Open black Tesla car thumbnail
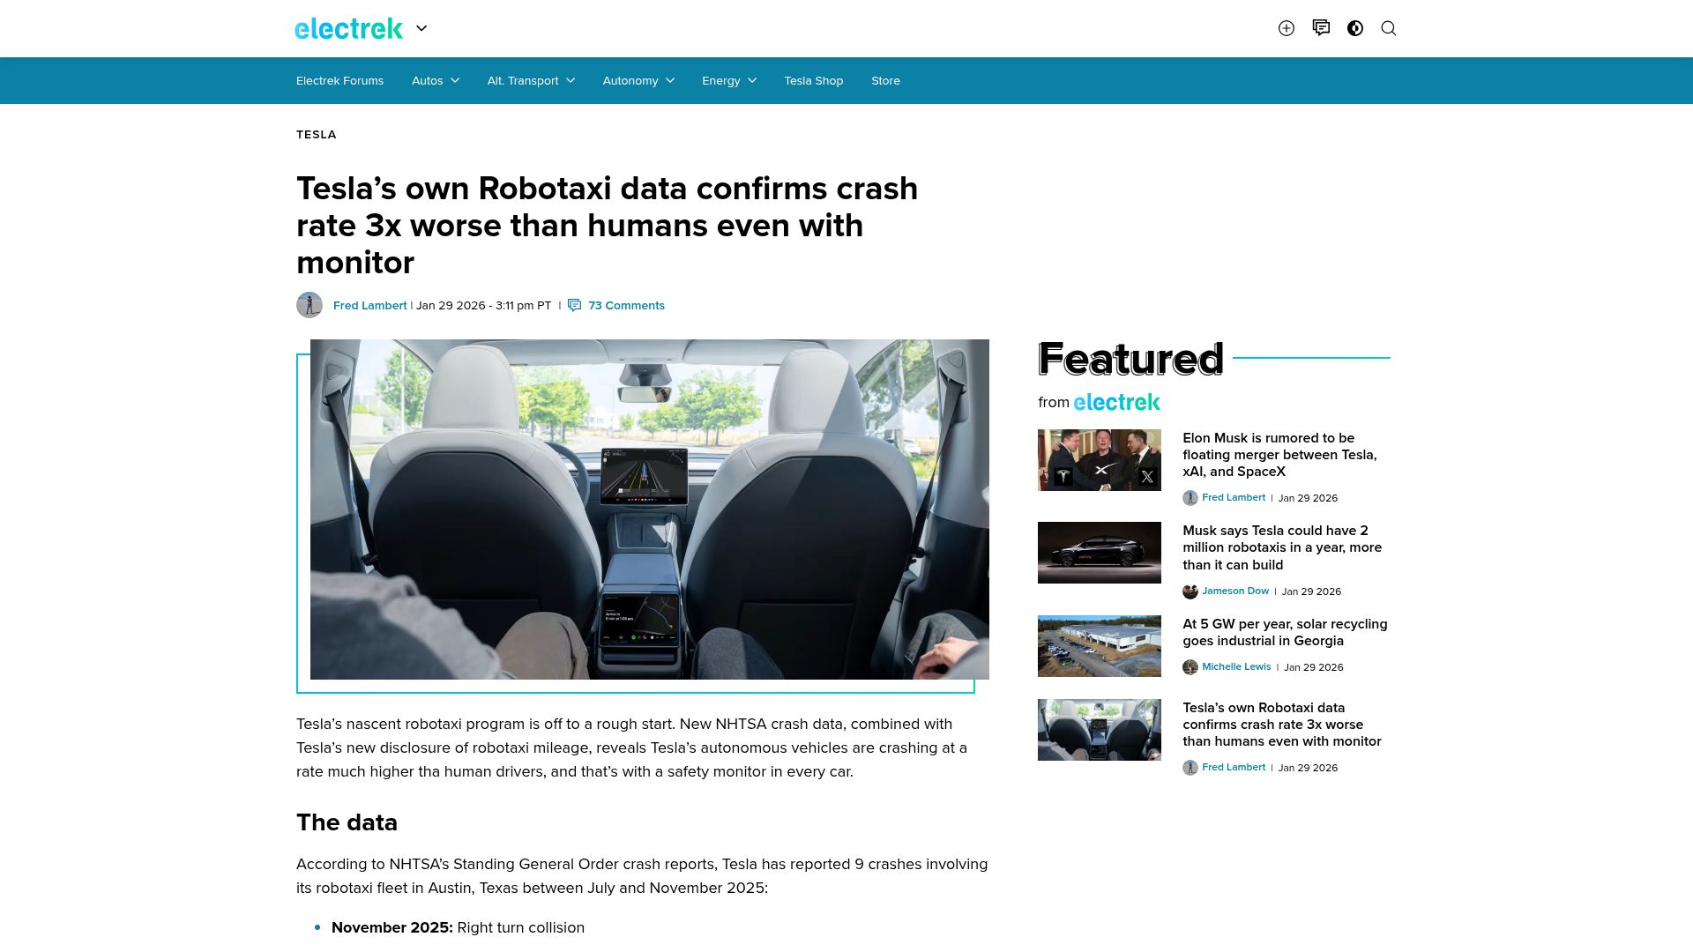This screenshot has height=952, width=1693. point(1100,553)
